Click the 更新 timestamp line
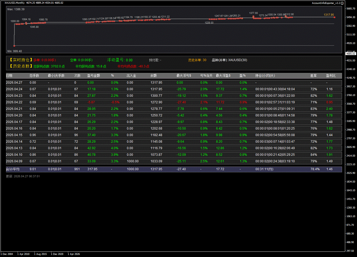 pyautogui.click(x=23, y=176)
